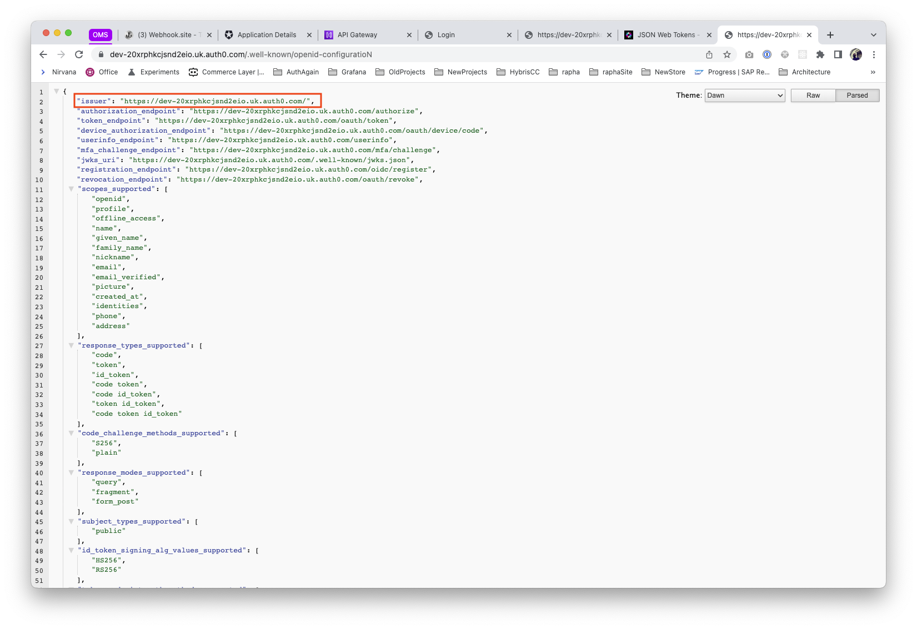
Task: Click the URL address bar field
Action: point(389,54)
